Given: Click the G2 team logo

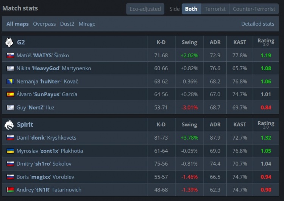Looking at the screenshot, I should pyautogui.click(x=9, y=42).
